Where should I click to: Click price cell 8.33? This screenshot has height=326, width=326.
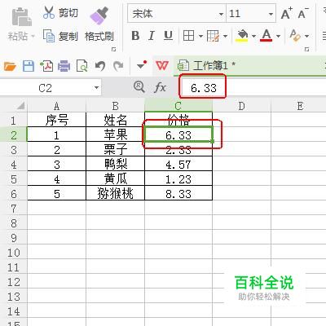178,193
